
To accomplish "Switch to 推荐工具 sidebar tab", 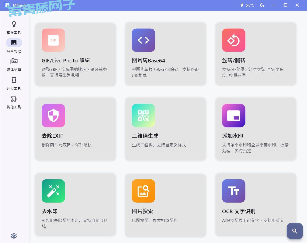I will (14, 27).
